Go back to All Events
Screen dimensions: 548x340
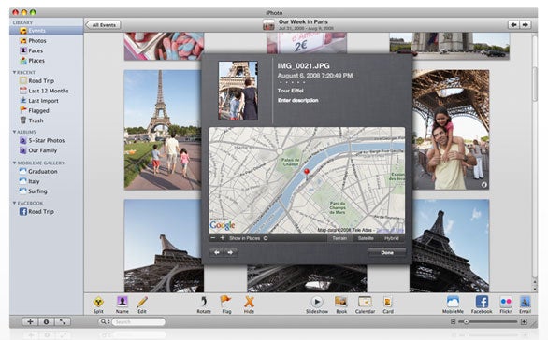(103, 25)
